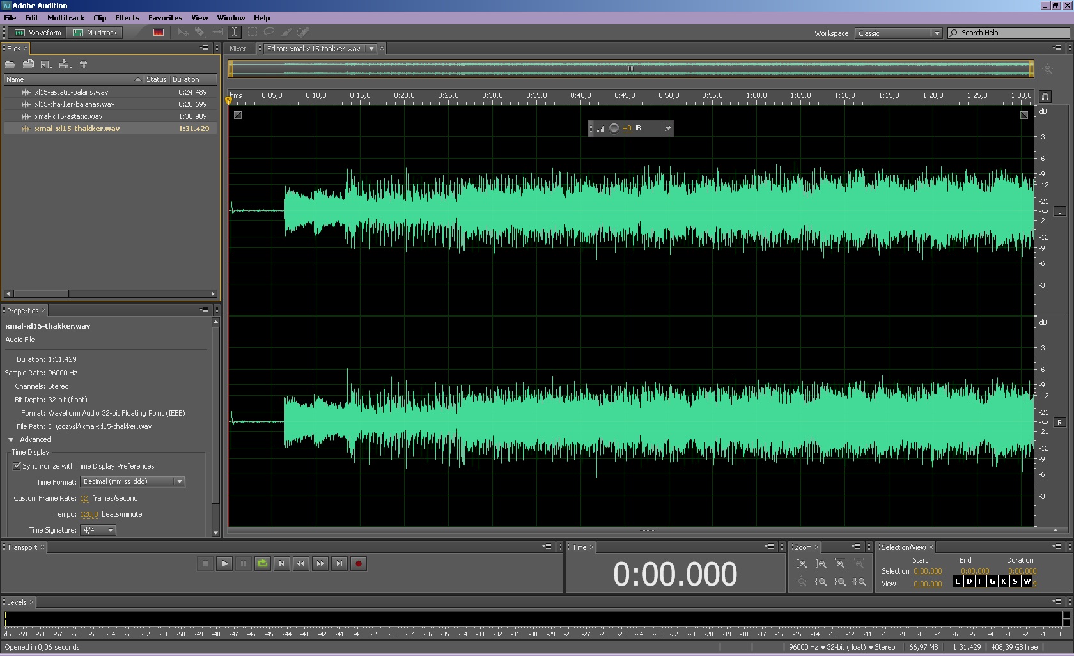The height and width of the screenshot is (656, 1074).
Task: Collapse the Advanced section
Action: [11, 440]
